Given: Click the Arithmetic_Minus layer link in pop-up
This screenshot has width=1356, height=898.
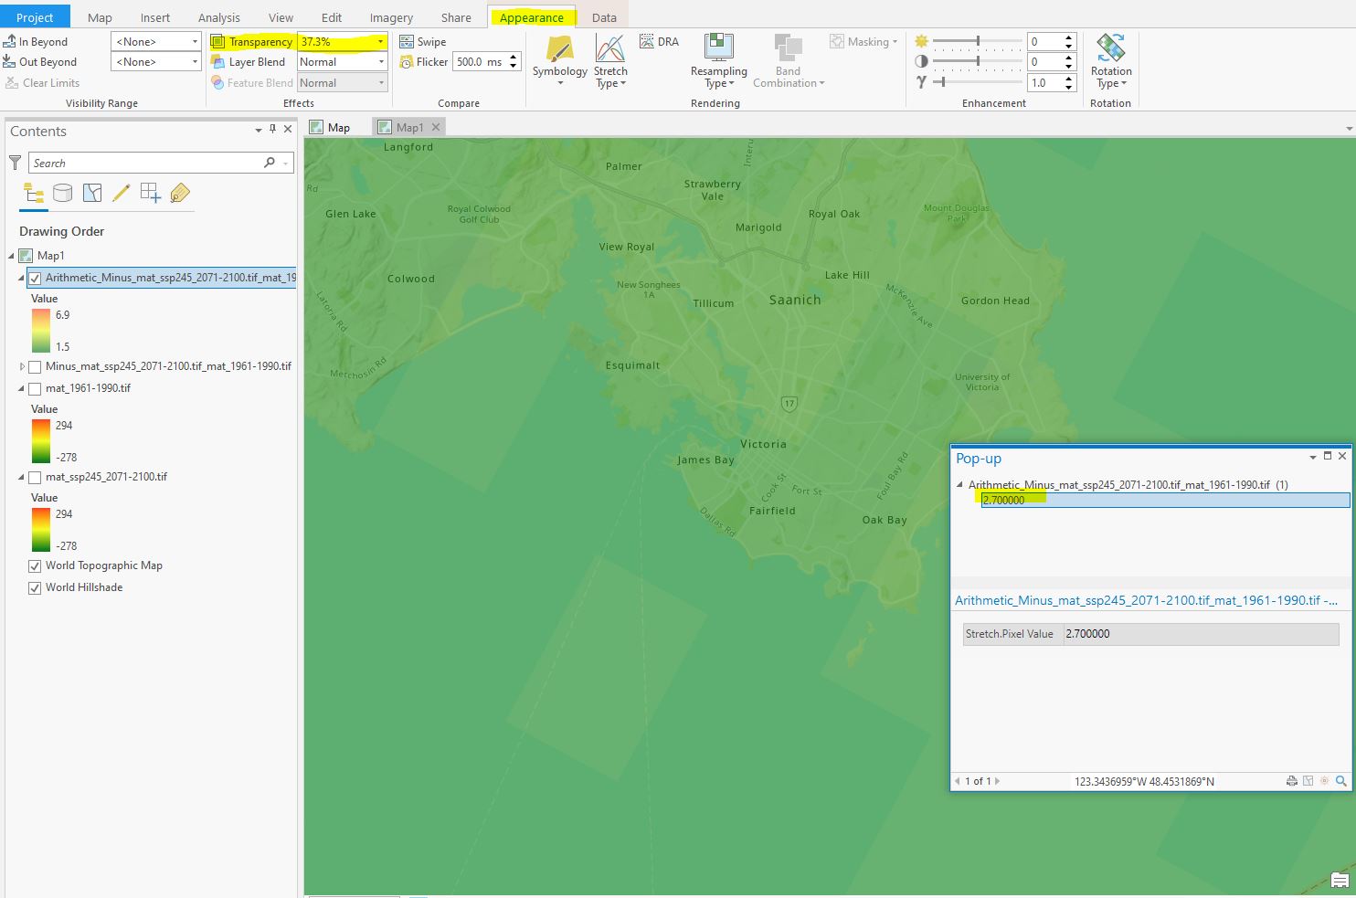Looking at the screenshot, I should click(x=1145, y=600).
